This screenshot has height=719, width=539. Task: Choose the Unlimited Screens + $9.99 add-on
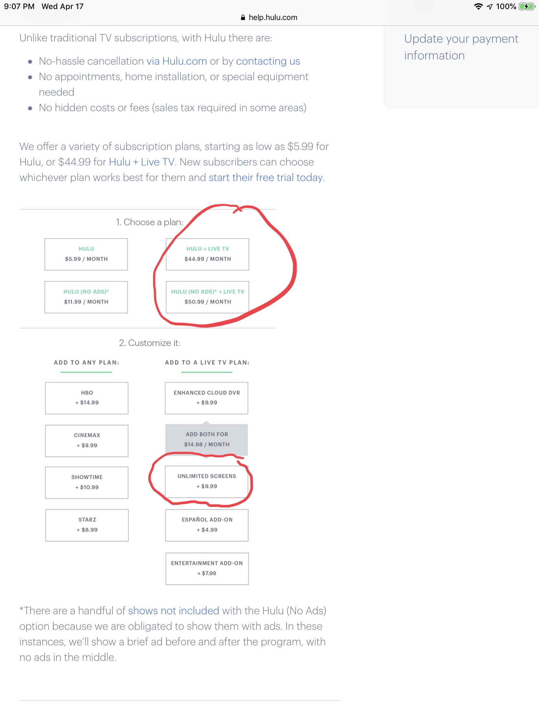pyautogui.click(x=206, y=481)
